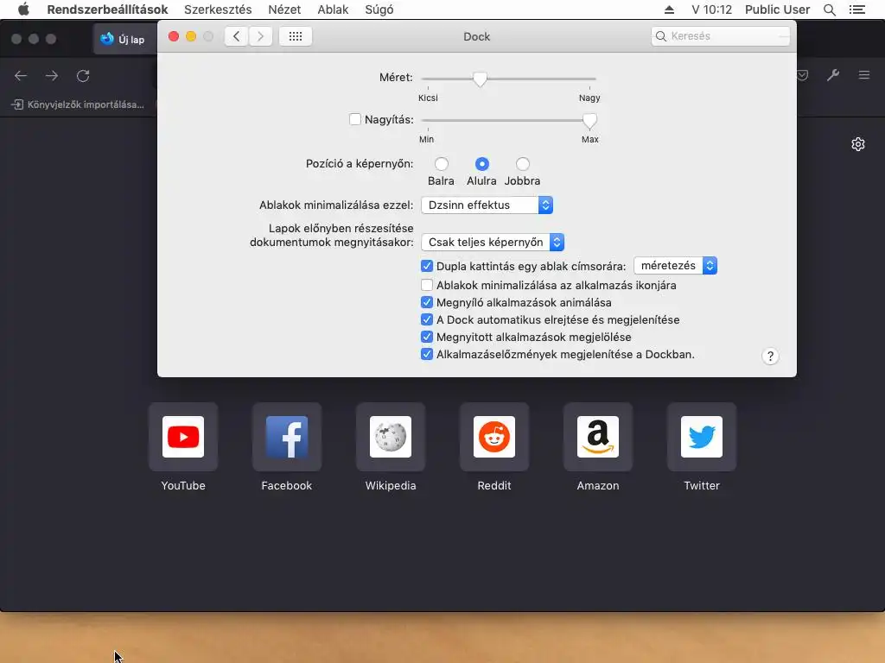Toggle Megnyíló alkalmazások animálása checkbox

[427, 303]
